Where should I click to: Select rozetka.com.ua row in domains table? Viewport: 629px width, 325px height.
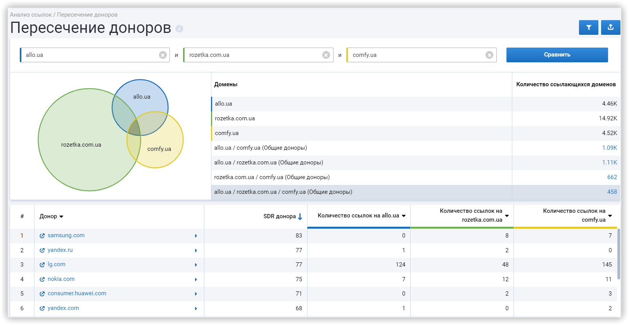[x=415, y=118]
